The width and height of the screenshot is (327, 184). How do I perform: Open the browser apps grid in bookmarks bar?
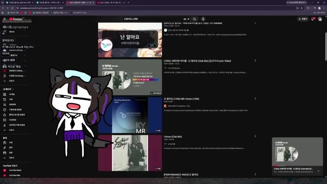click(2, 13)
